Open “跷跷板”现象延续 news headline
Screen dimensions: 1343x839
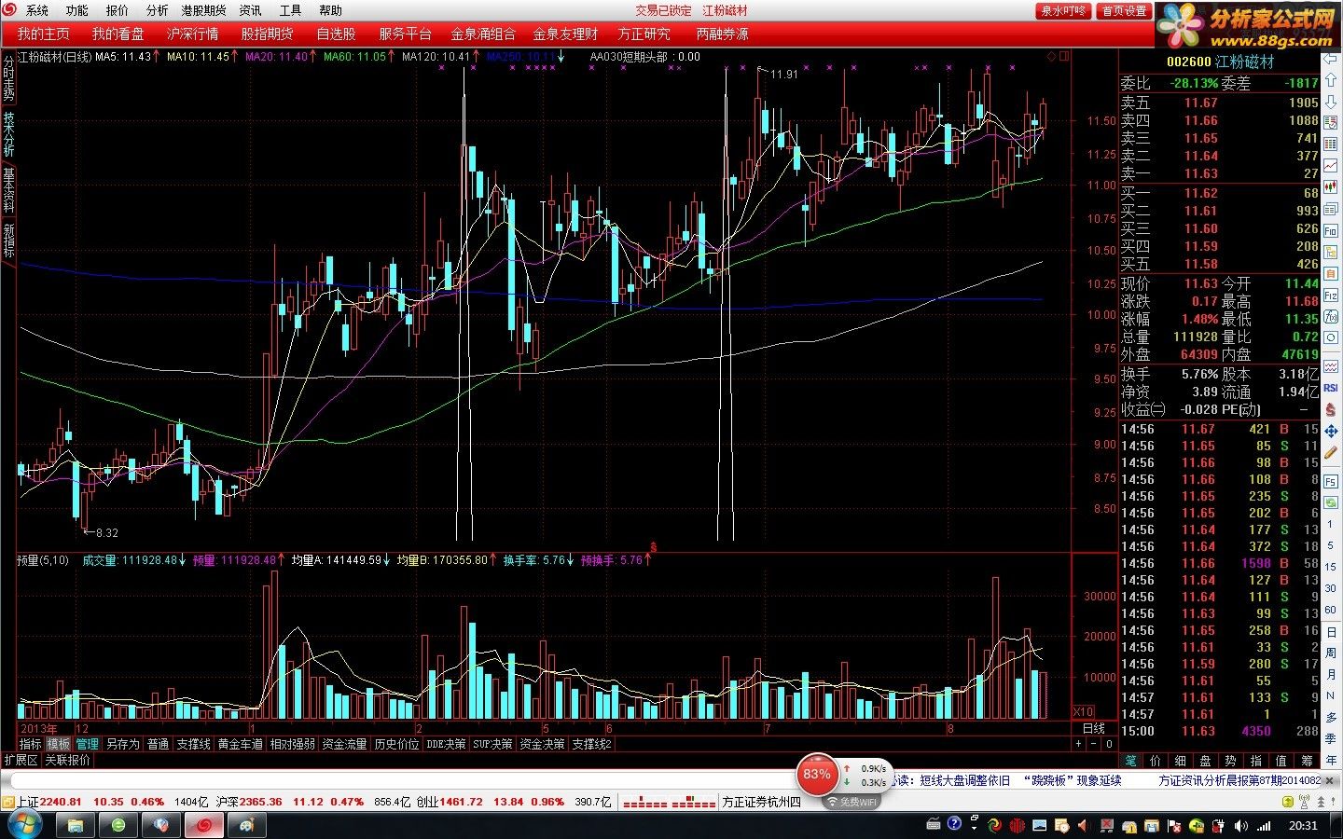[x=1072, y=780]
